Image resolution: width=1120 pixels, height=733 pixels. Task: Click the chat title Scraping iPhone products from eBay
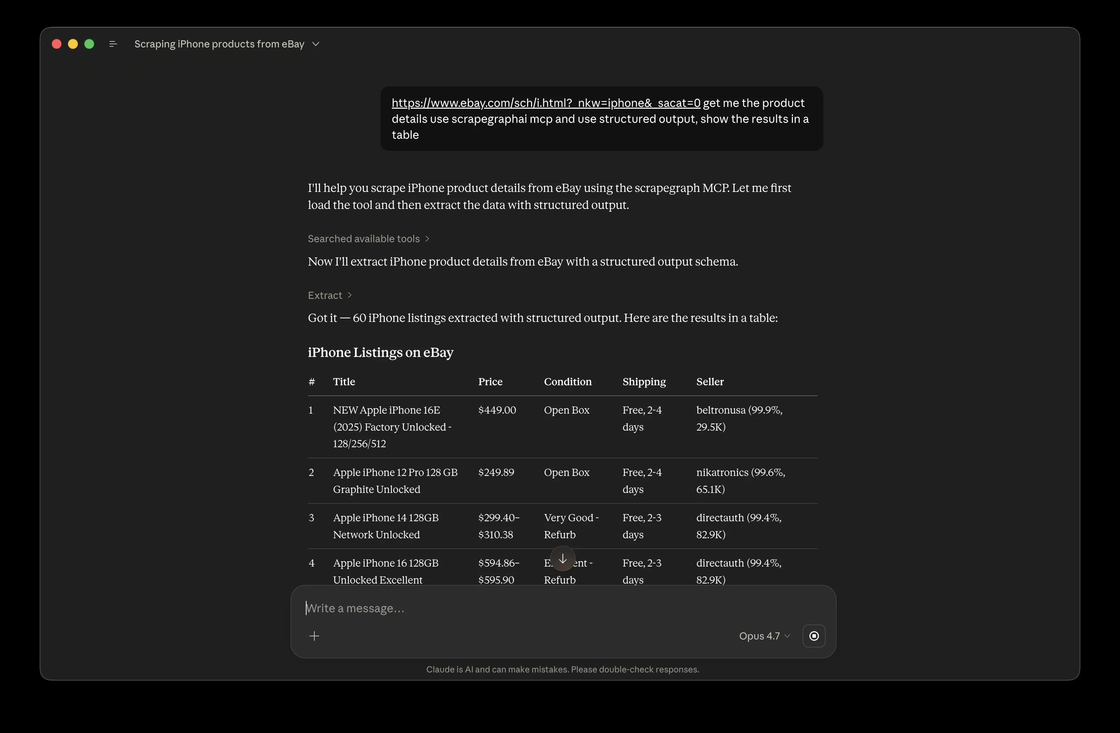pos(219,44)
